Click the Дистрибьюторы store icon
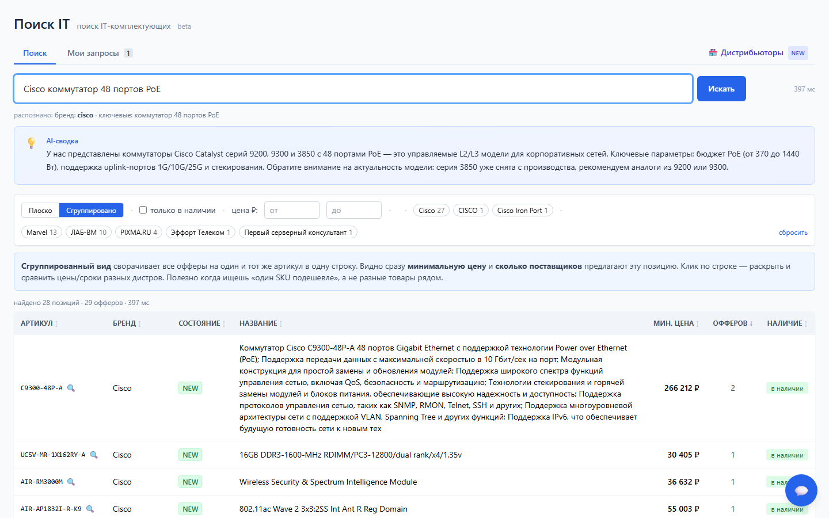 tap(713, 52)
